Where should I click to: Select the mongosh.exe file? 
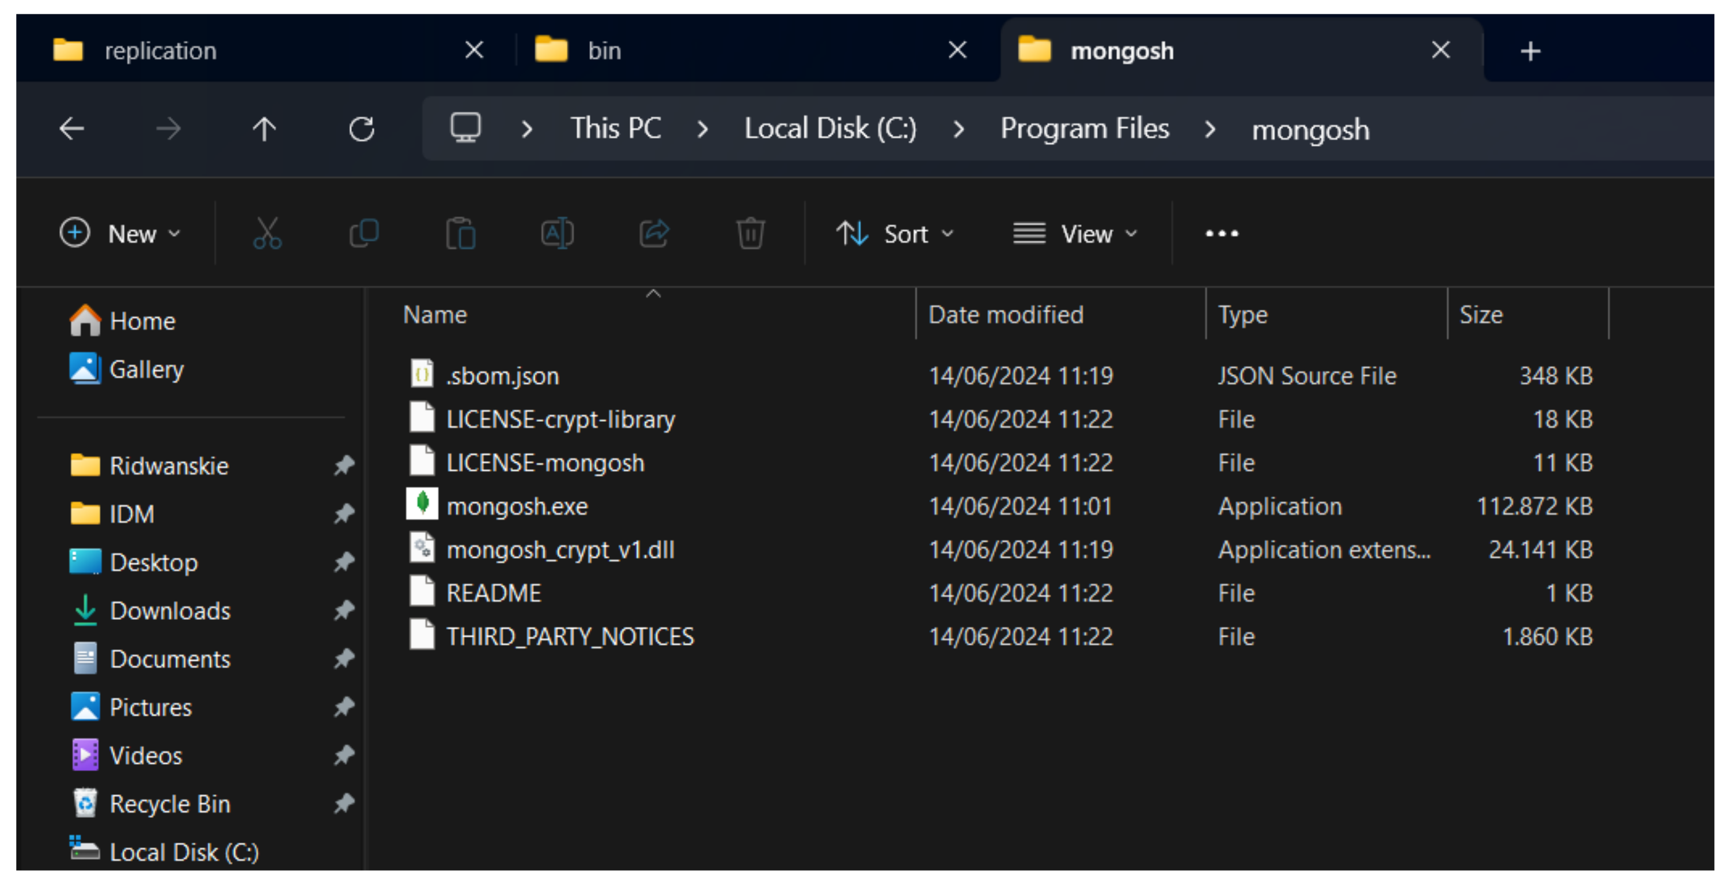point(517,506)
